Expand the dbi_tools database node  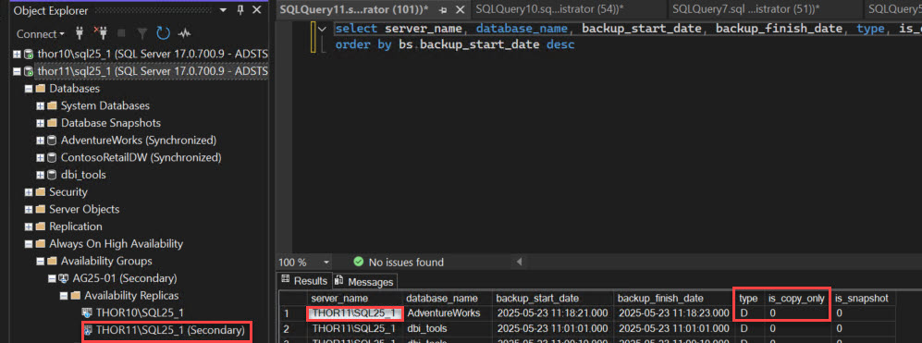(40, 175)
